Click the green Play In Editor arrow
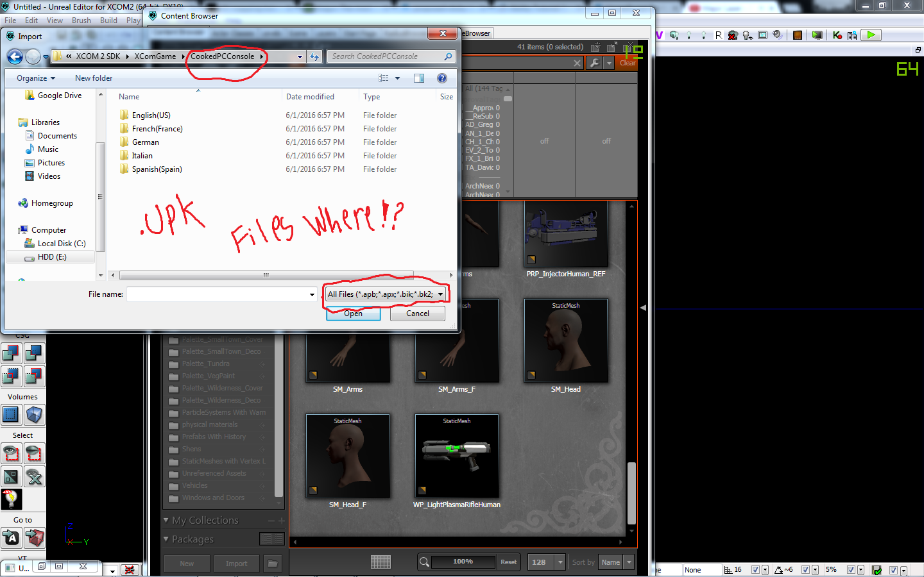The image size is (924, 577). (x=871, y=35)
